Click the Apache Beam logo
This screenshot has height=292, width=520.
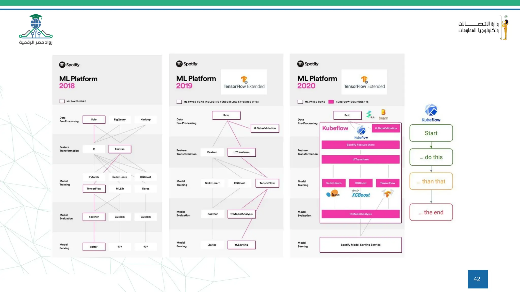pos(383,114)
